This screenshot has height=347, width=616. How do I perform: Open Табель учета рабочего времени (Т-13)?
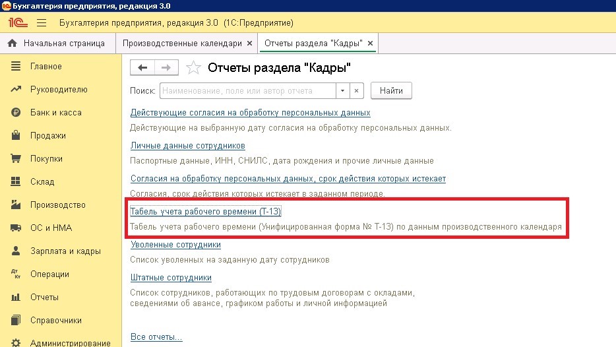[x=206, y=211]
